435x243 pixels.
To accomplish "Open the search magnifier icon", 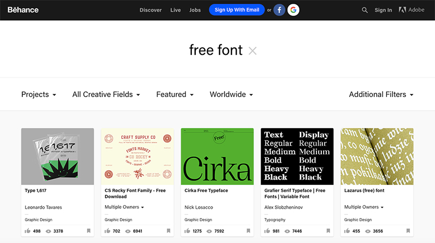I will (x=364, y=10).
